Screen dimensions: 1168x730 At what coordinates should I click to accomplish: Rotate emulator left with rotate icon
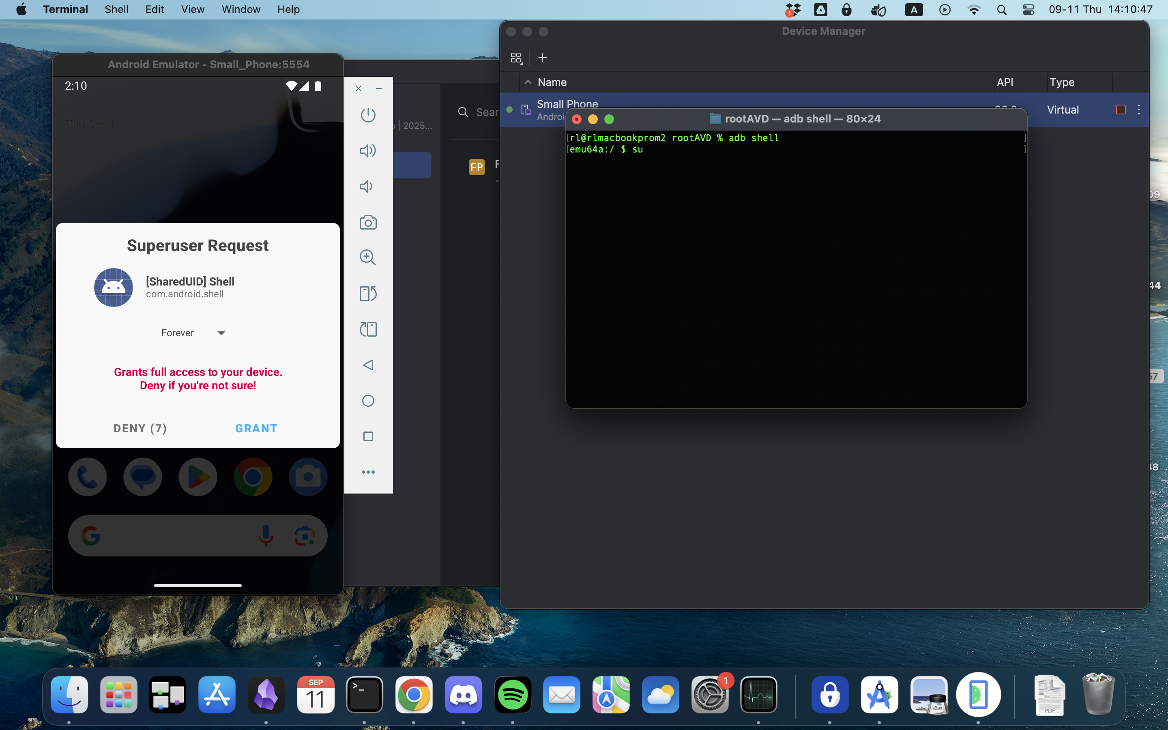(368, 329)
